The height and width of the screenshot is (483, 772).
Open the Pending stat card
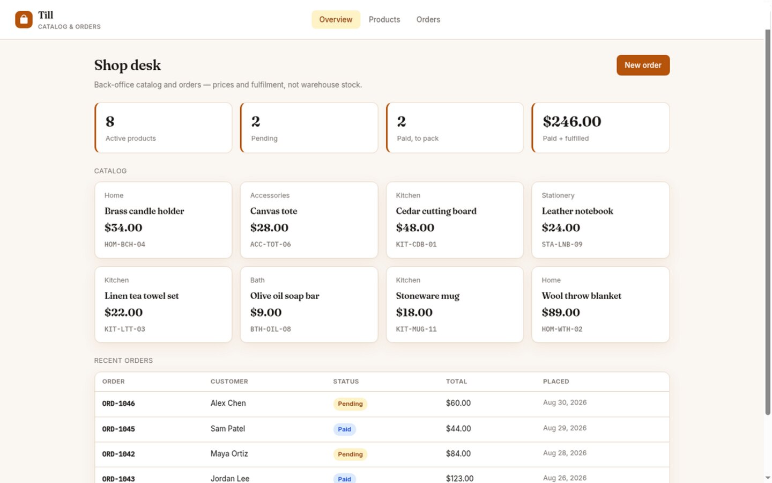pyautogui.click(x=309, y=128)
